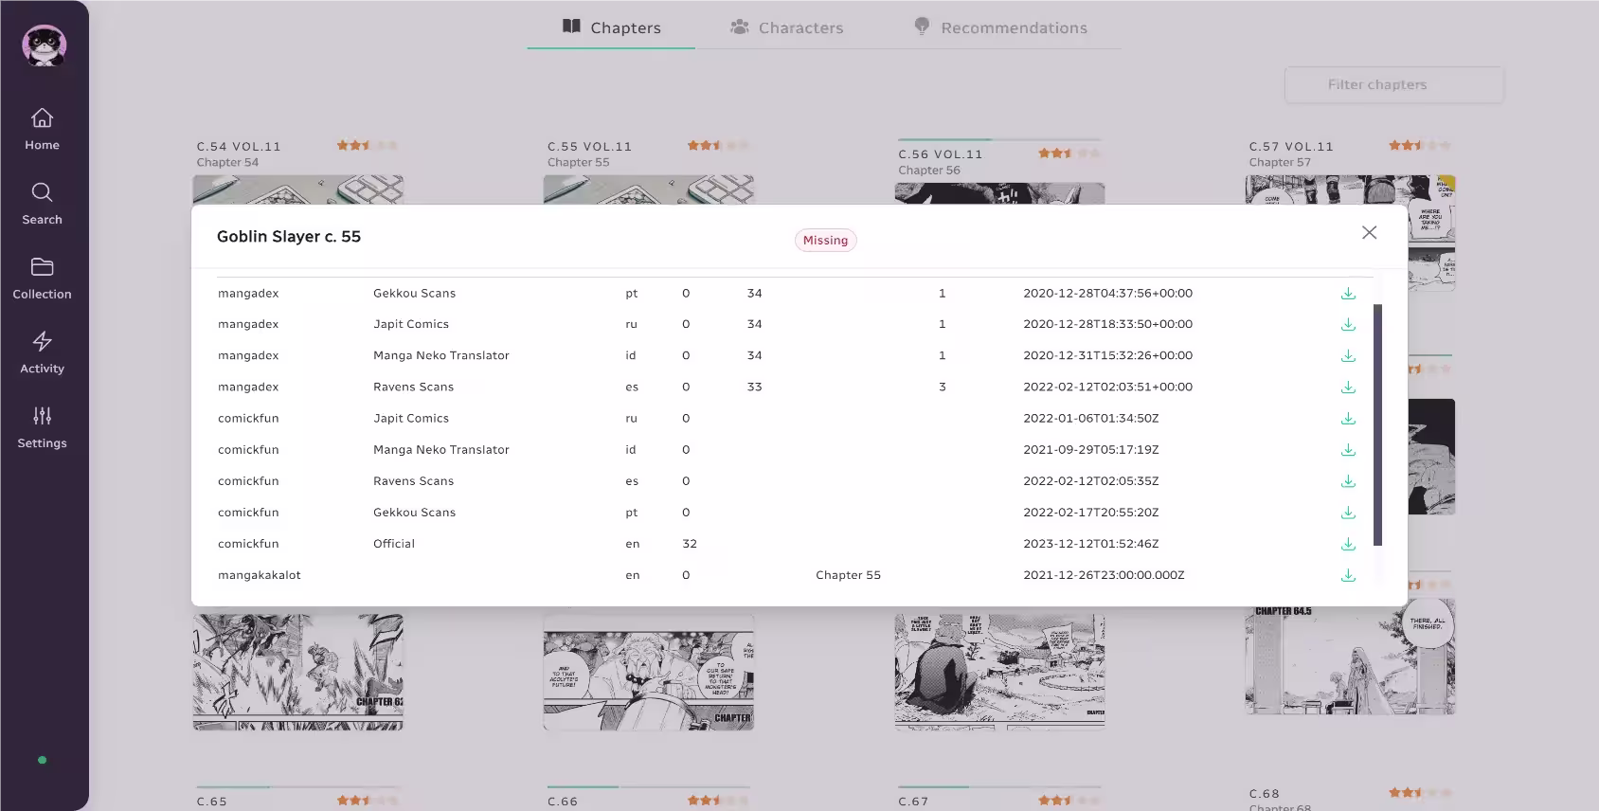This screenshot has height=811, width=1599.
Task: Rate chapter C.56 VOL.11 with stars
Action: coord(1069,153)
